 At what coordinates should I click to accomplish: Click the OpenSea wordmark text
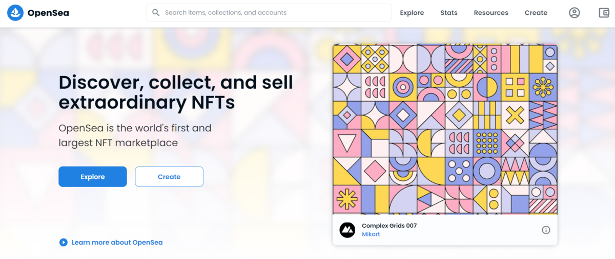pyautogui.click(x=48, y=13)
